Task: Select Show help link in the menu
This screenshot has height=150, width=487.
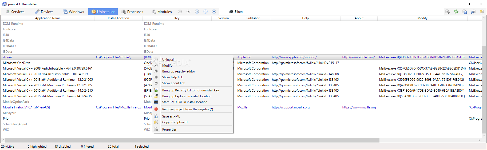Action: tap(193, 77)
